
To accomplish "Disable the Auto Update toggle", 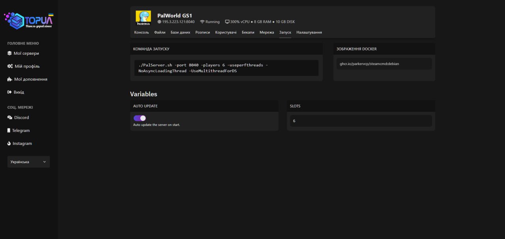I will [140, 118].
